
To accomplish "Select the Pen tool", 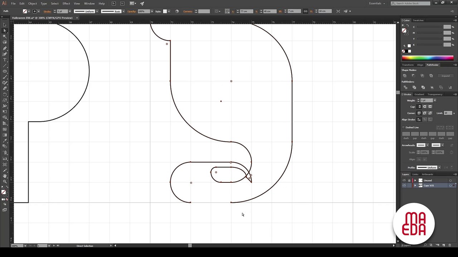I will [5, 48].
